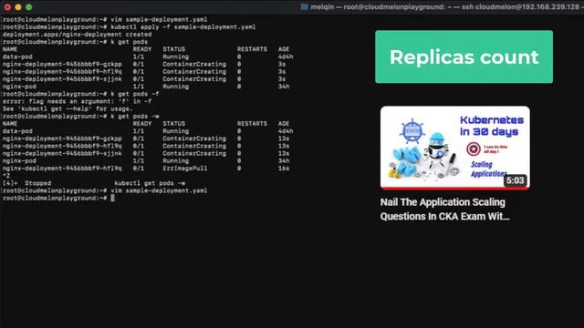Click the '[4]+ Stopped' job line

click(93, 183)
